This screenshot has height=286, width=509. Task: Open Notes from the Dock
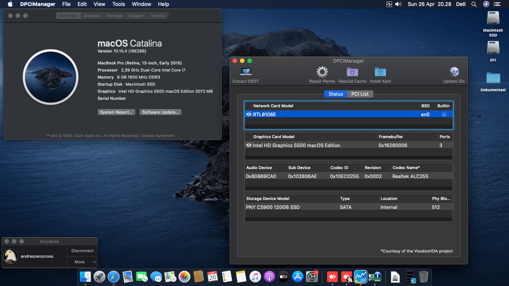point(241,277)
